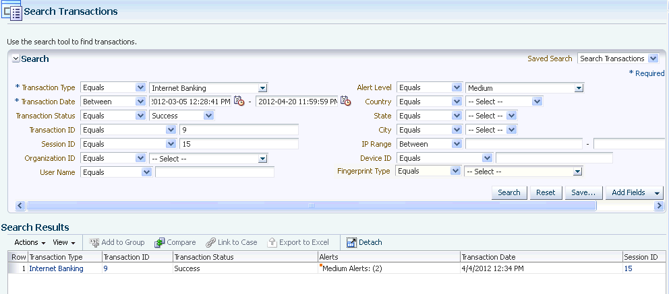Sort by Transaction ID column header

pos(138,257)
